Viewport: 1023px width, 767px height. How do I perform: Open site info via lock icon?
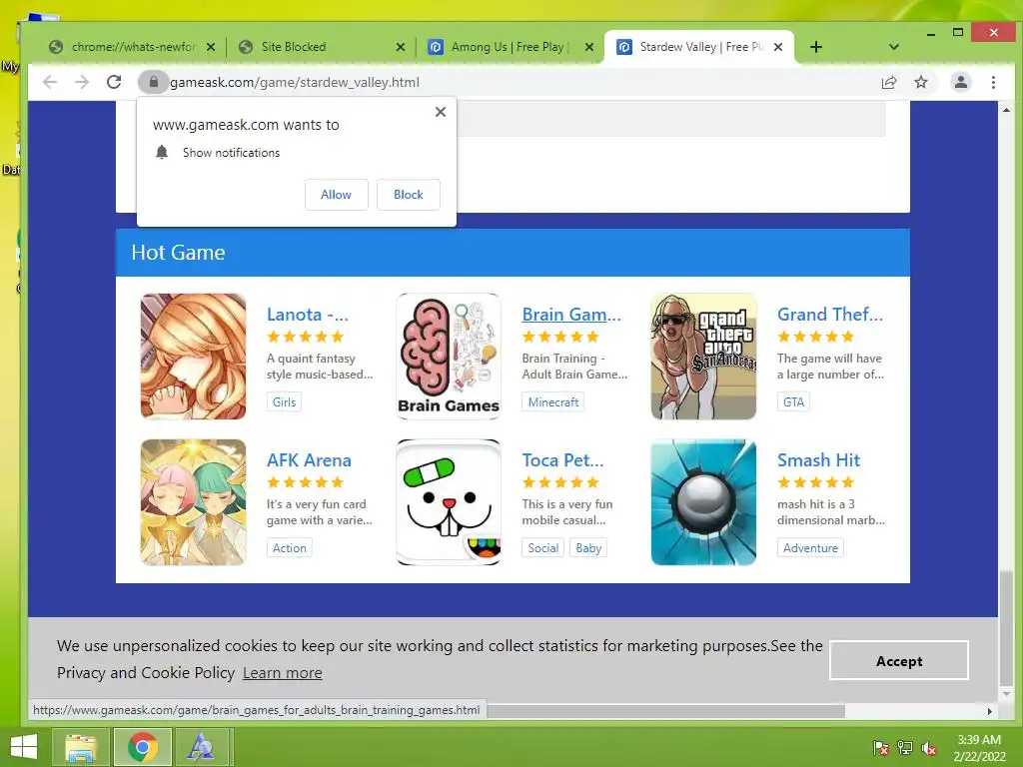pyautogui.click(x=154, y=82)
